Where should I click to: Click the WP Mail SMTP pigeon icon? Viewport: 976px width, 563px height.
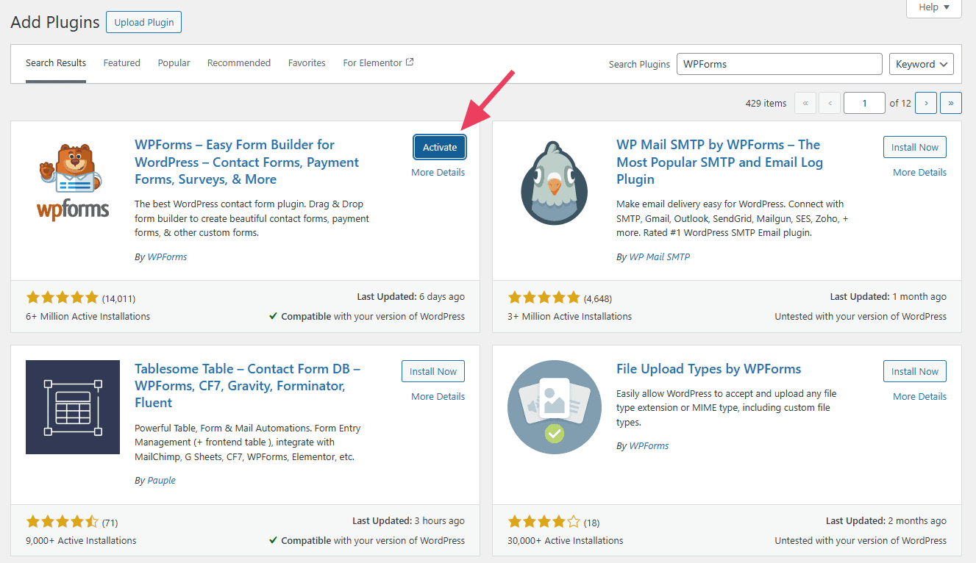coord(554,182)
